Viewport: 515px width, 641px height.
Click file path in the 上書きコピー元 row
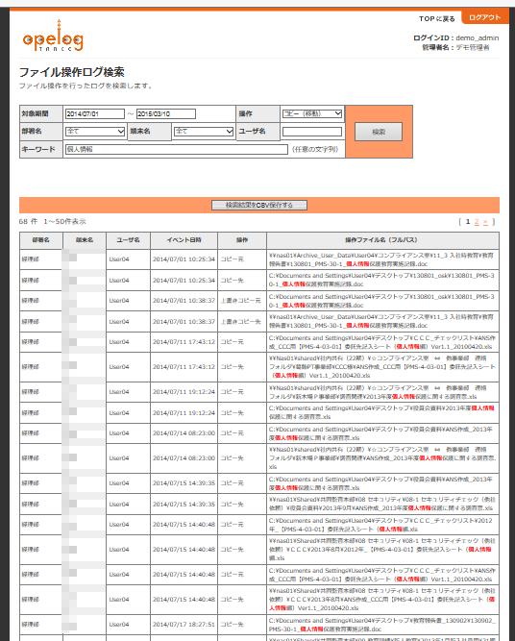point(382,301)
